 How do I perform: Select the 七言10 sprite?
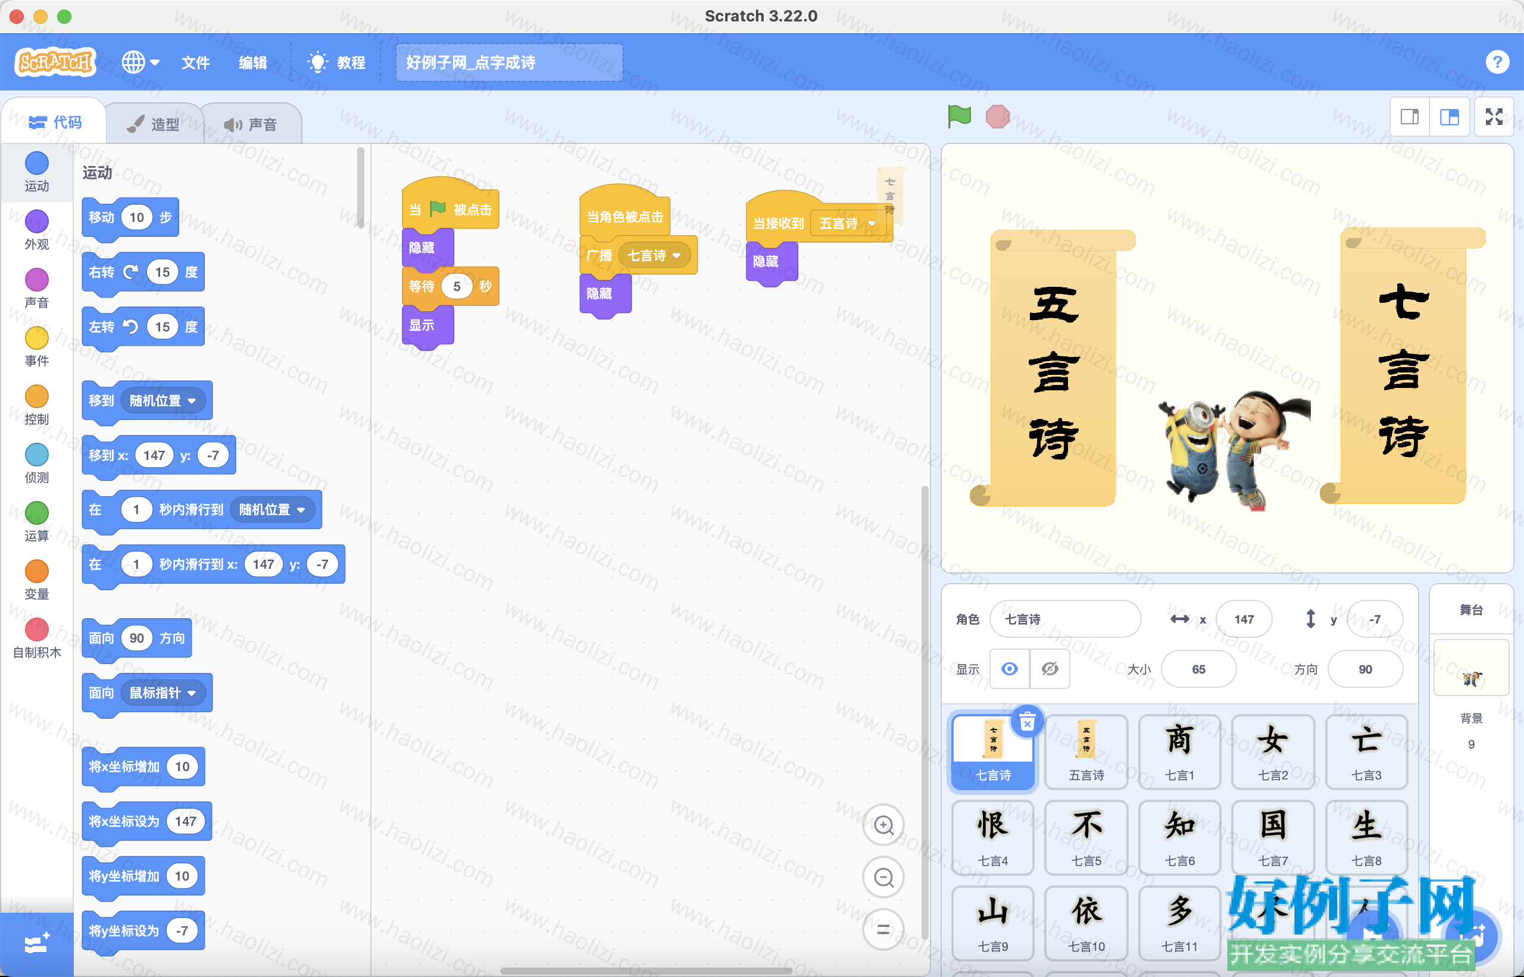pos(1086,923)
